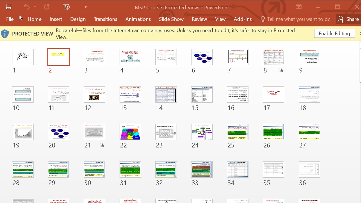This screenshot has width=361, height=203.
Task: Select slide 30 thumbnail
Action: pos(94,169)
